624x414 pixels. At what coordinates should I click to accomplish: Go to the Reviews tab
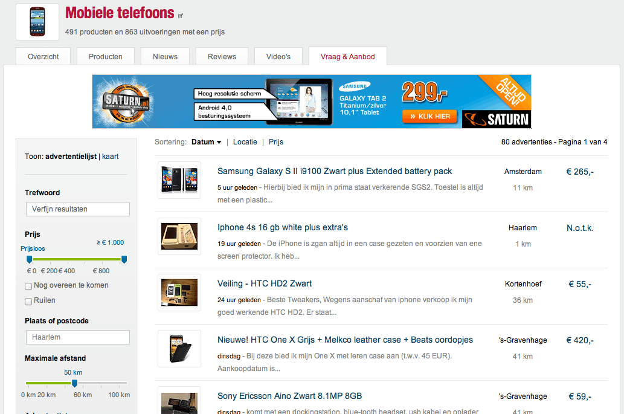[222, 57]
